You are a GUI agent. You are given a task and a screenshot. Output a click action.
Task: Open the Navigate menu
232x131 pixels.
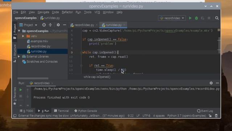pos(43,12)
